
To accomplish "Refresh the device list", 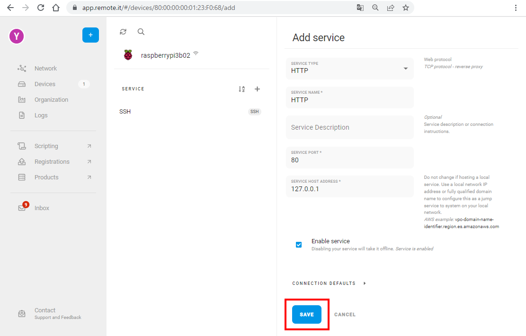I will pos(123,32).
